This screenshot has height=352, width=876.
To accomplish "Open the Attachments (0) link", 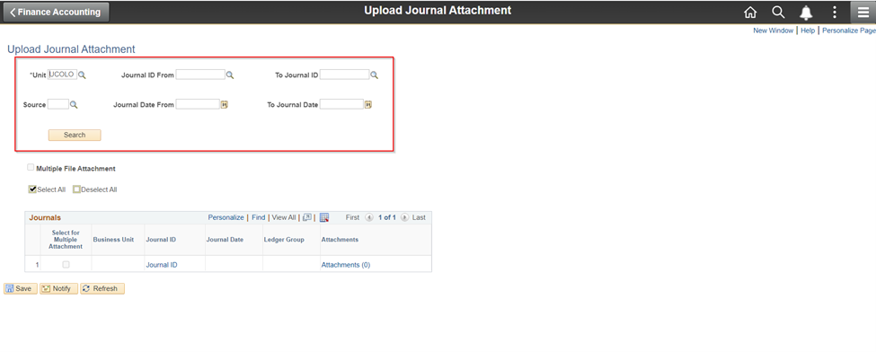I will click(345, 265).
